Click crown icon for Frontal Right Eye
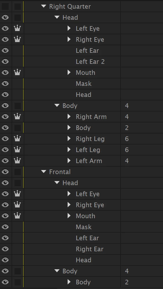 point(17,205)
